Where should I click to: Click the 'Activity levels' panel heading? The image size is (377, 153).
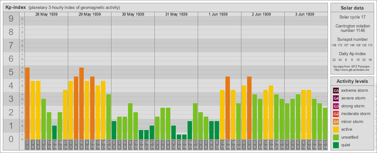click(x=352, y=81)
